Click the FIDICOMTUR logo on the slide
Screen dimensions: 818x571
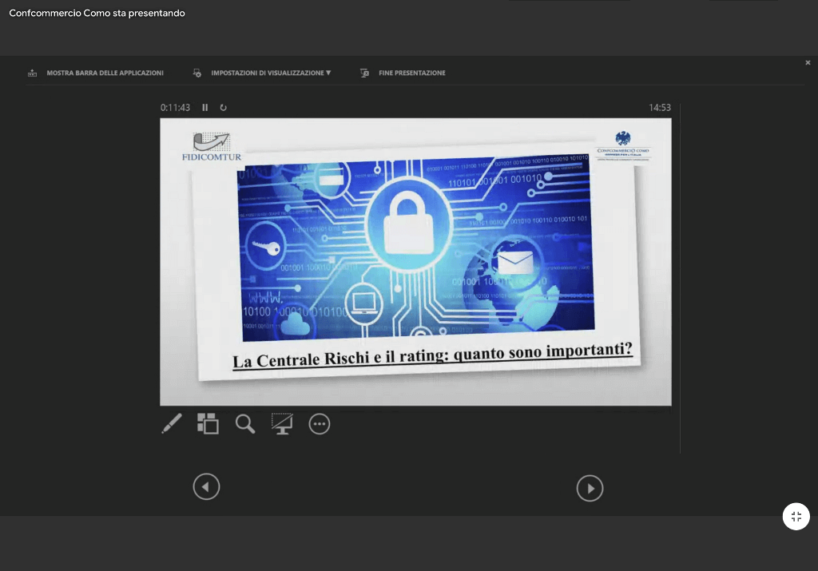211,147
